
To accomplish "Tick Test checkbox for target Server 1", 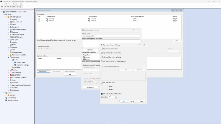I will click(x=39, y=21).
